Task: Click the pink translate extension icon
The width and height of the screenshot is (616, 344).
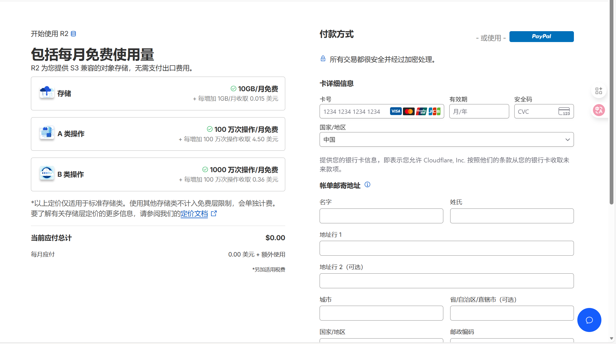Action: point(599,110)
